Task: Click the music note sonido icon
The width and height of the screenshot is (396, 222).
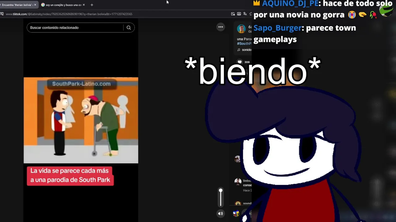Action: click(239, 50)
